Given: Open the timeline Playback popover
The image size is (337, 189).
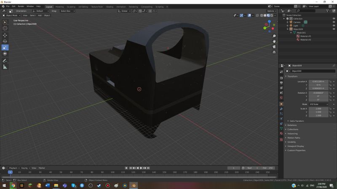Looking at the screenshot, I should pyautogui.click(x=14, y=168).
